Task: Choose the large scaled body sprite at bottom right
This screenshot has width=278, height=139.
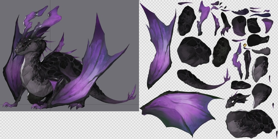Action: pyautogui.click(x=247, y=122)
